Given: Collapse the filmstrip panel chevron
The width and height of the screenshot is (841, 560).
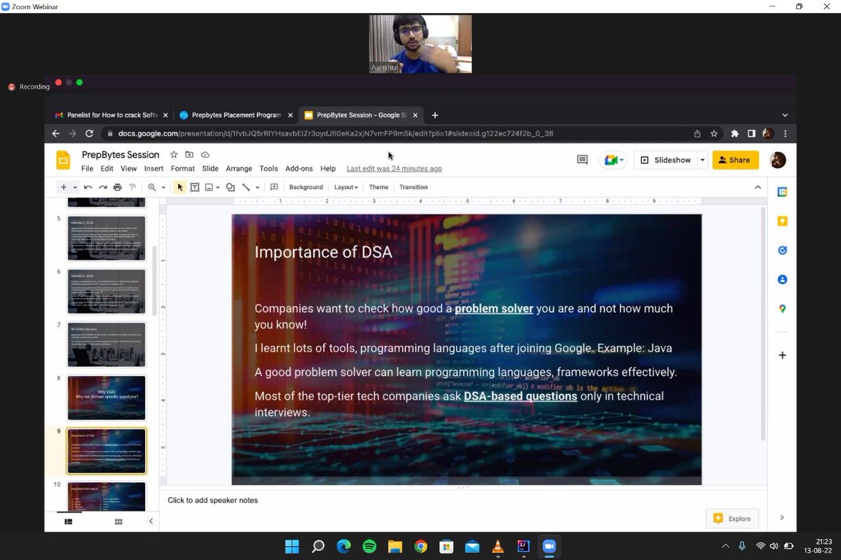Looking at the screenshot, I should tap(151, 521).
